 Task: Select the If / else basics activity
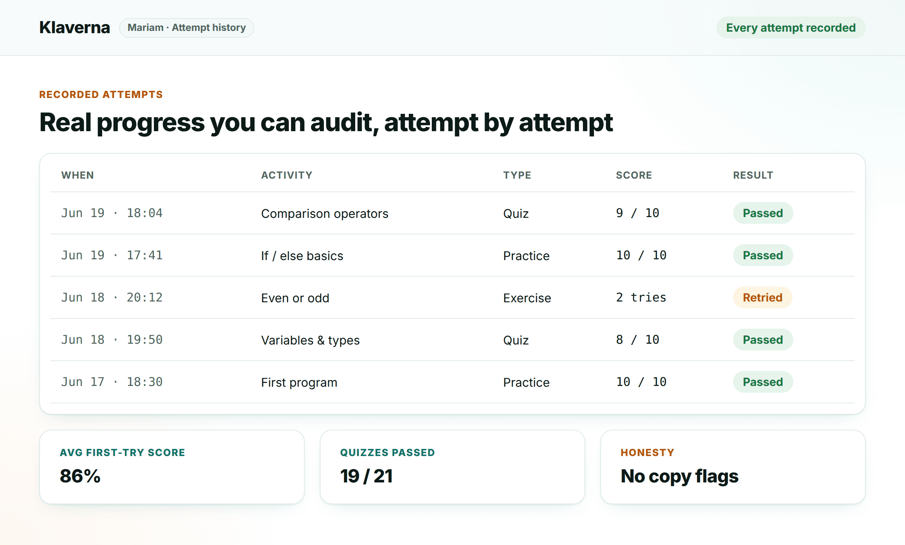pos(302,256)
